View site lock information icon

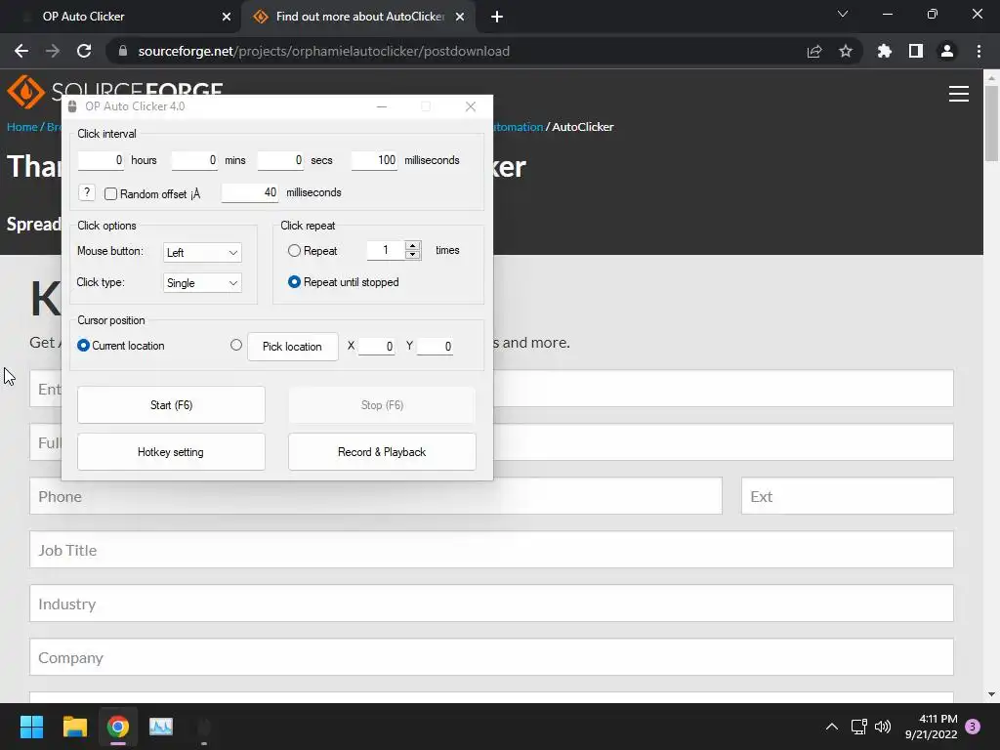point(123,51)
